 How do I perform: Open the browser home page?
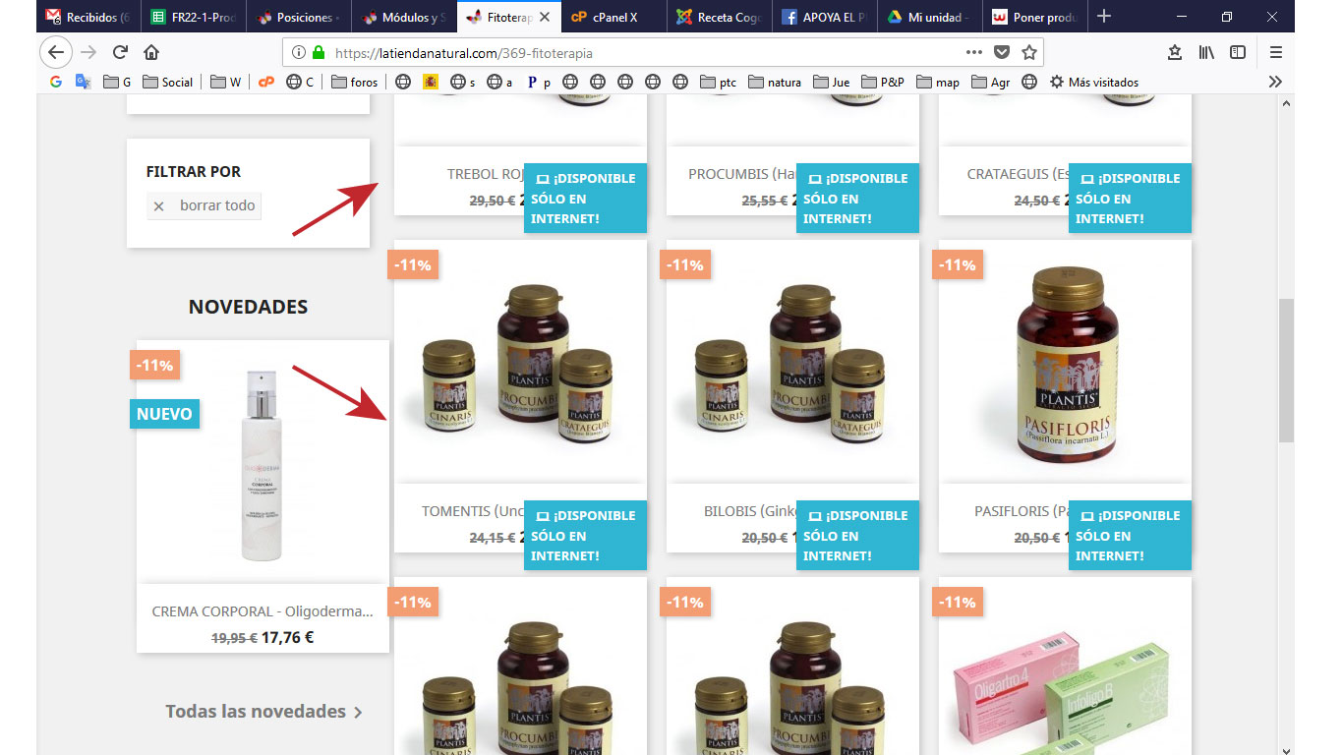coord(151,52)
